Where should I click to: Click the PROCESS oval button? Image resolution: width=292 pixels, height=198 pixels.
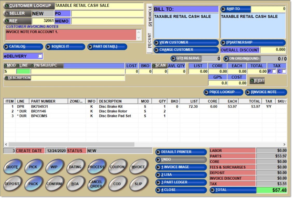(x=96, y=167)
